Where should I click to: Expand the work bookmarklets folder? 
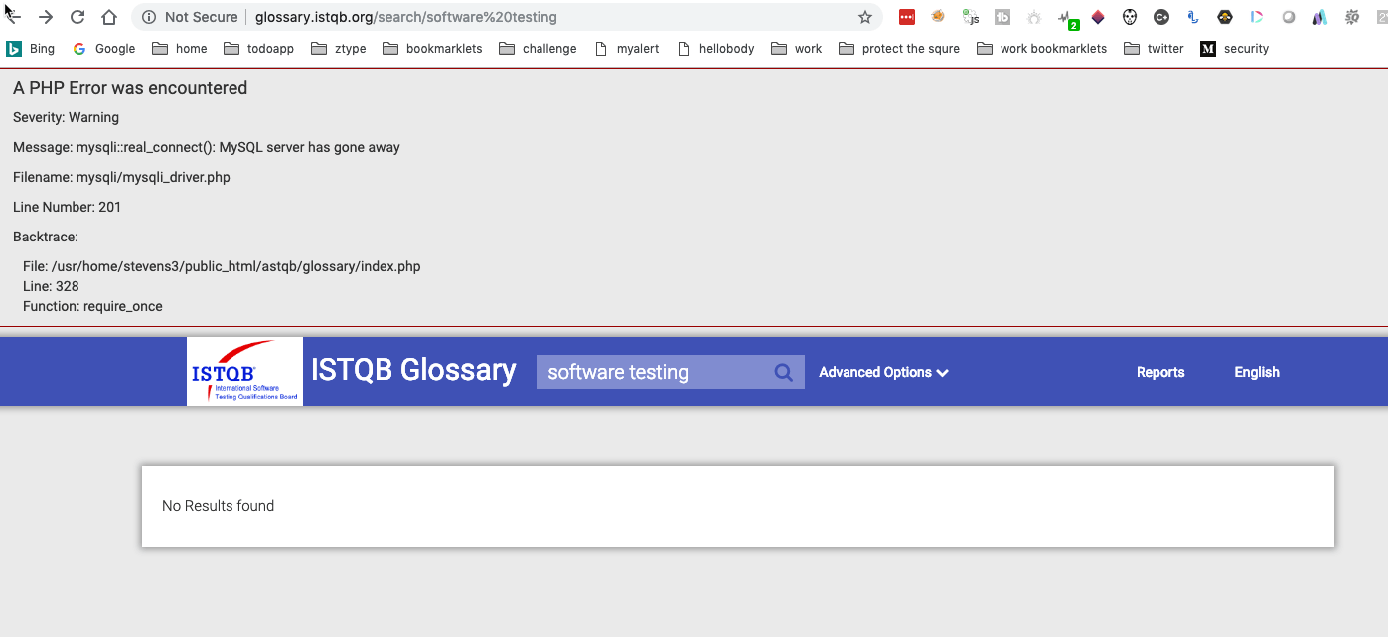[1041, 48]
